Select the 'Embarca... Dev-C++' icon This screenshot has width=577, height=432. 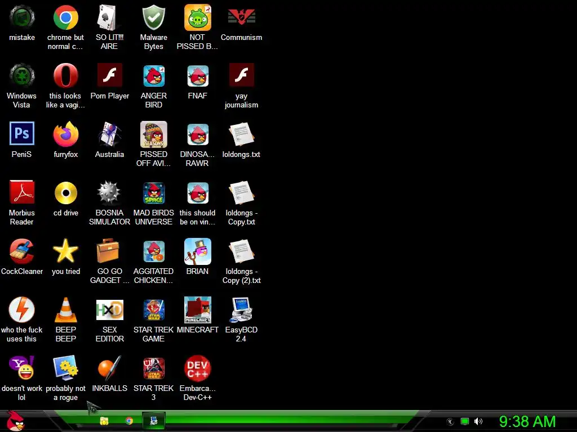pyautogui.click(x=198, y=368)
